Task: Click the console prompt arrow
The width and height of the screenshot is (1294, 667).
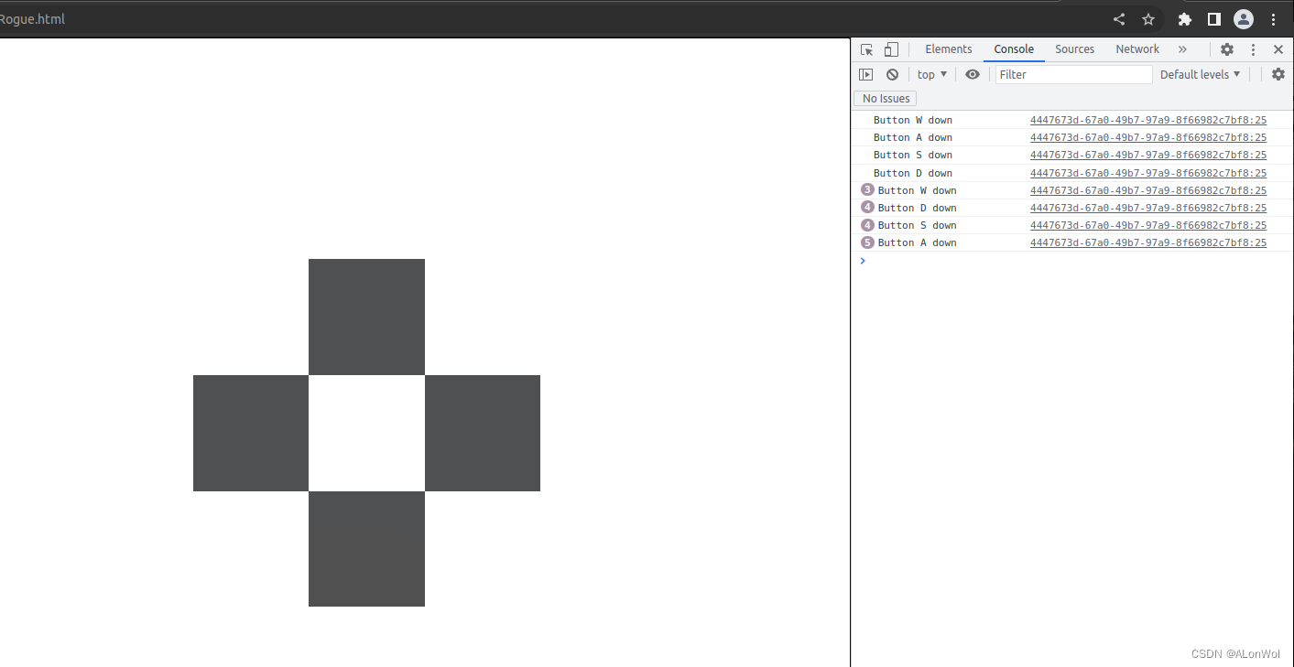Action: (x=863, y=261)
